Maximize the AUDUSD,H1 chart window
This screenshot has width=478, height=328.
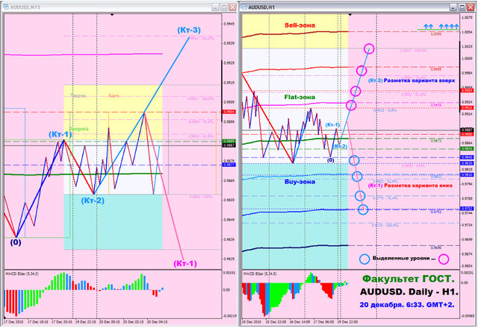(462, 7)
